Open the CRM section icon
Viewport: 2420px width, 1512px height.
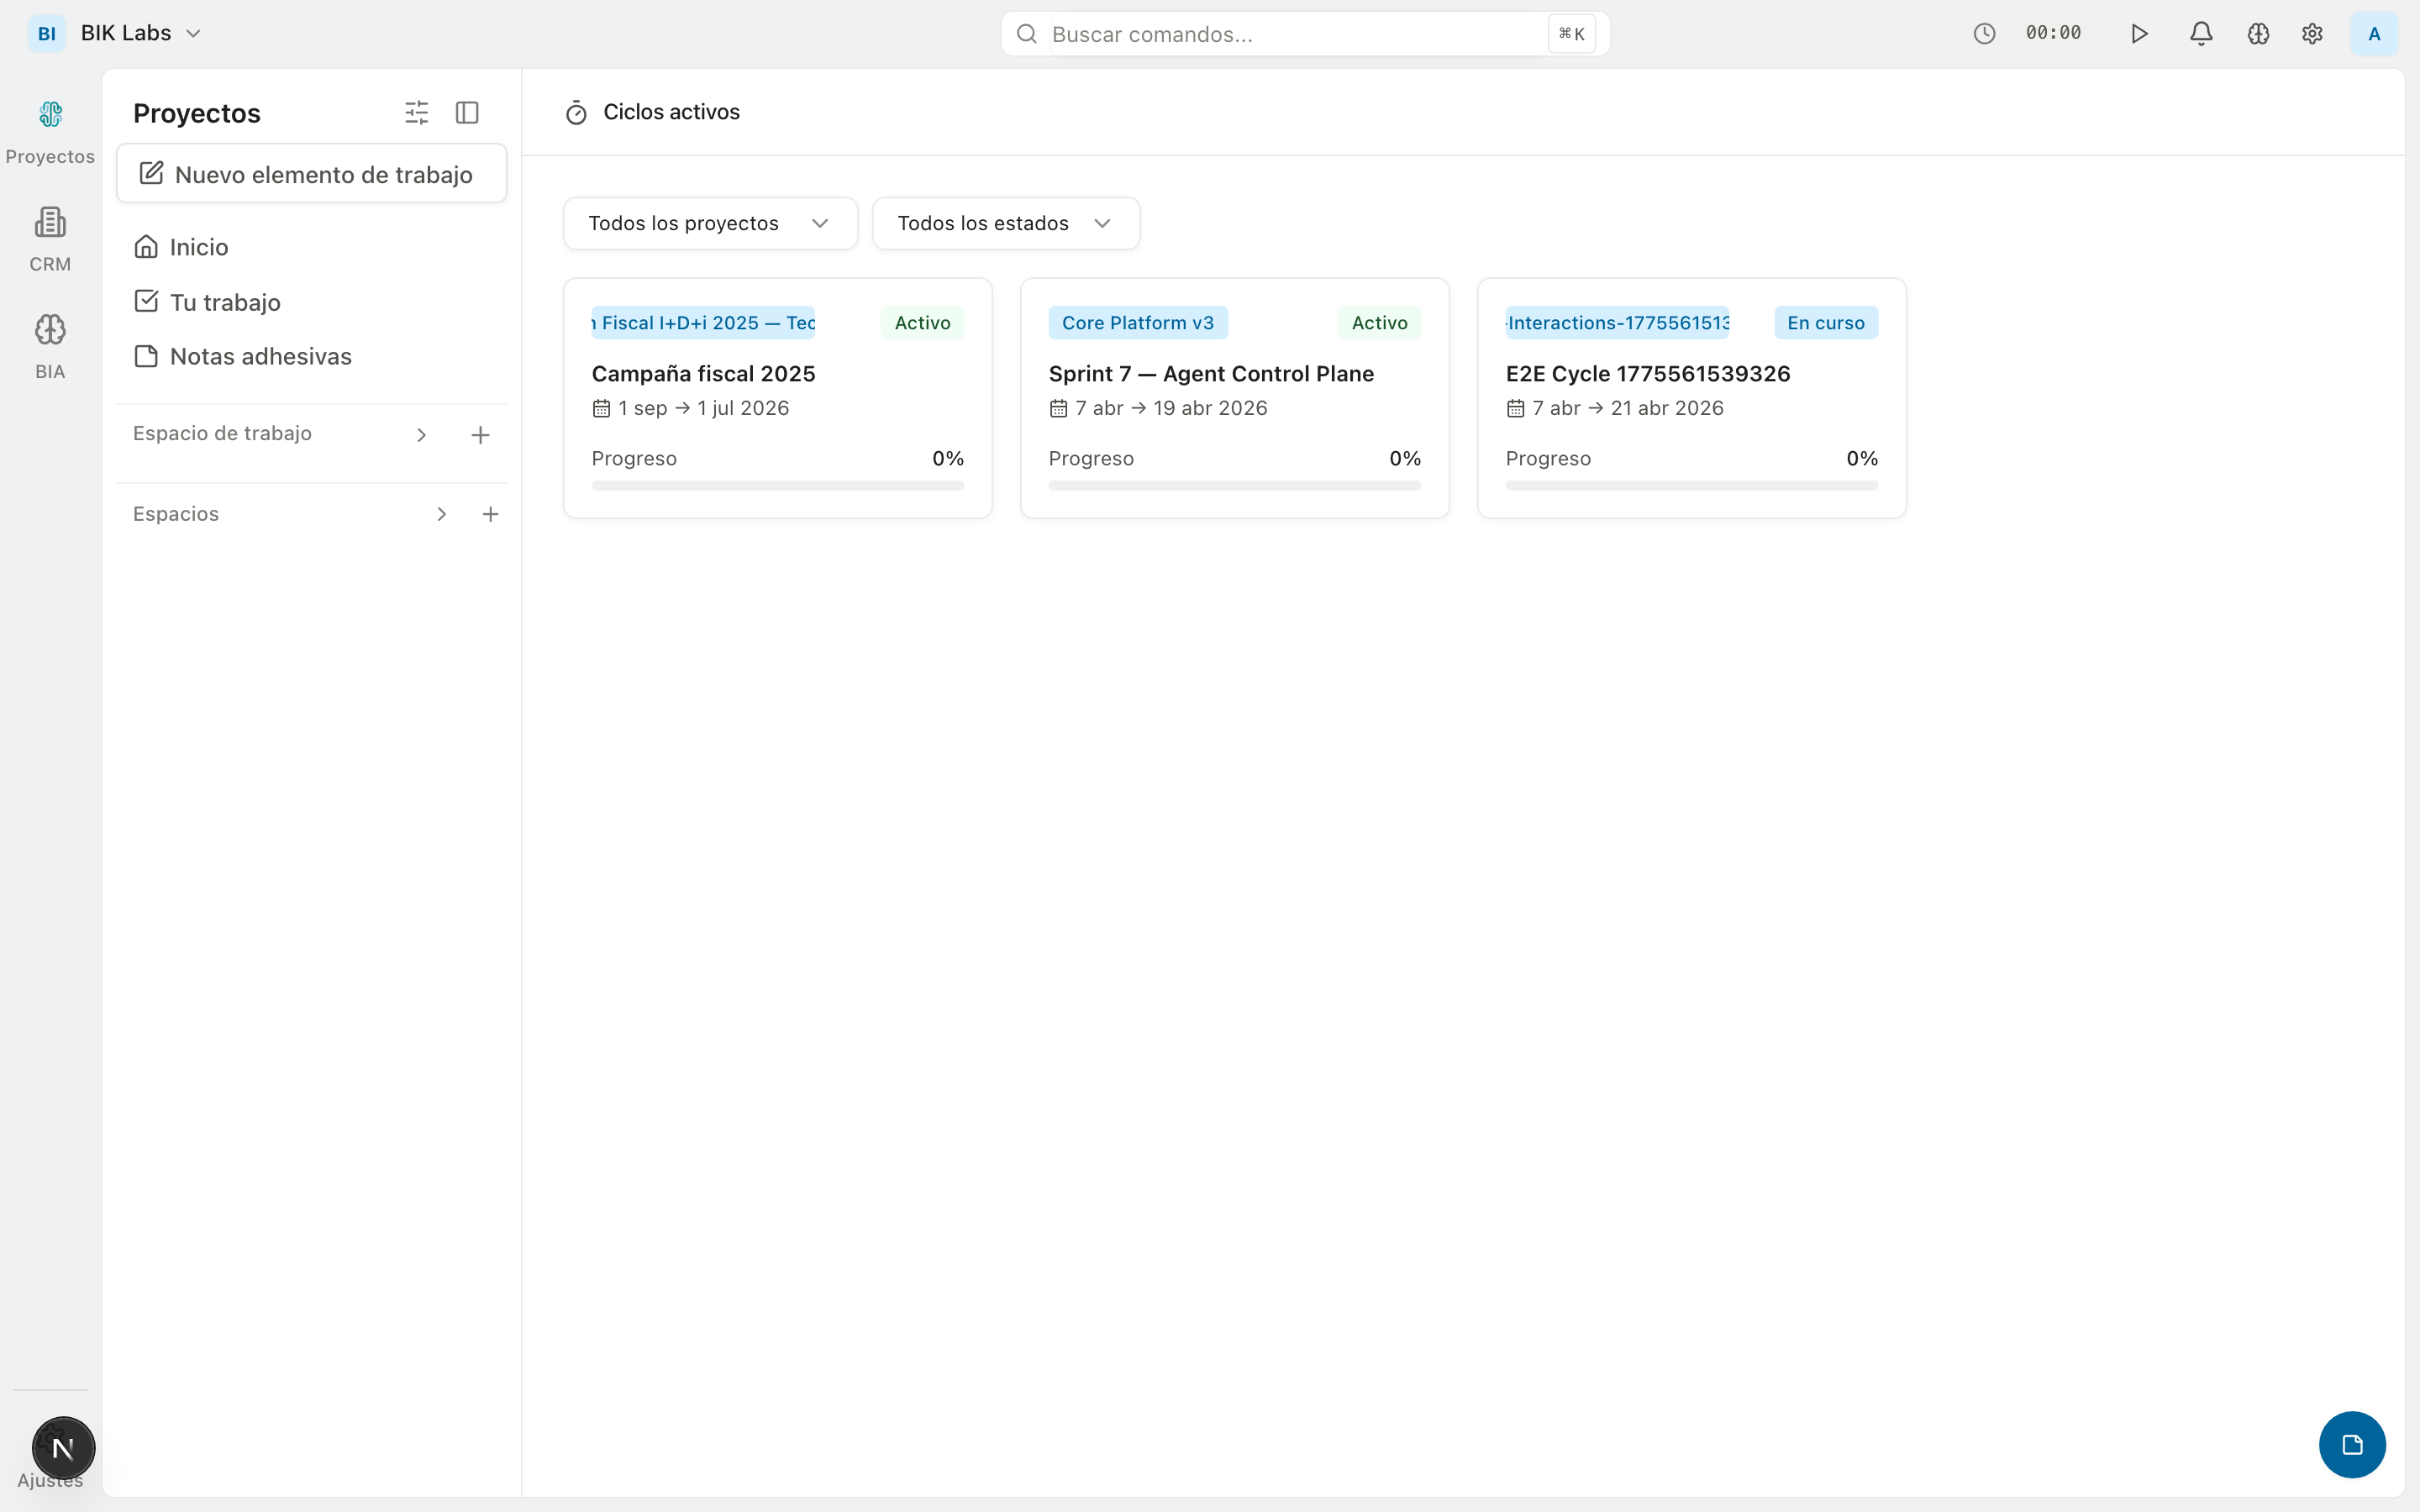(x=50, y=223)
